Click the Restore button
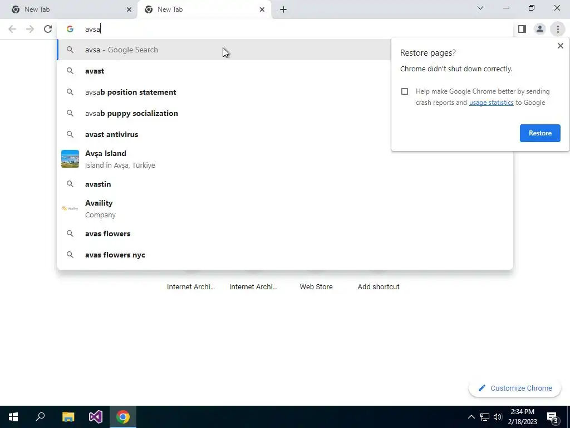 click(540, 133)
